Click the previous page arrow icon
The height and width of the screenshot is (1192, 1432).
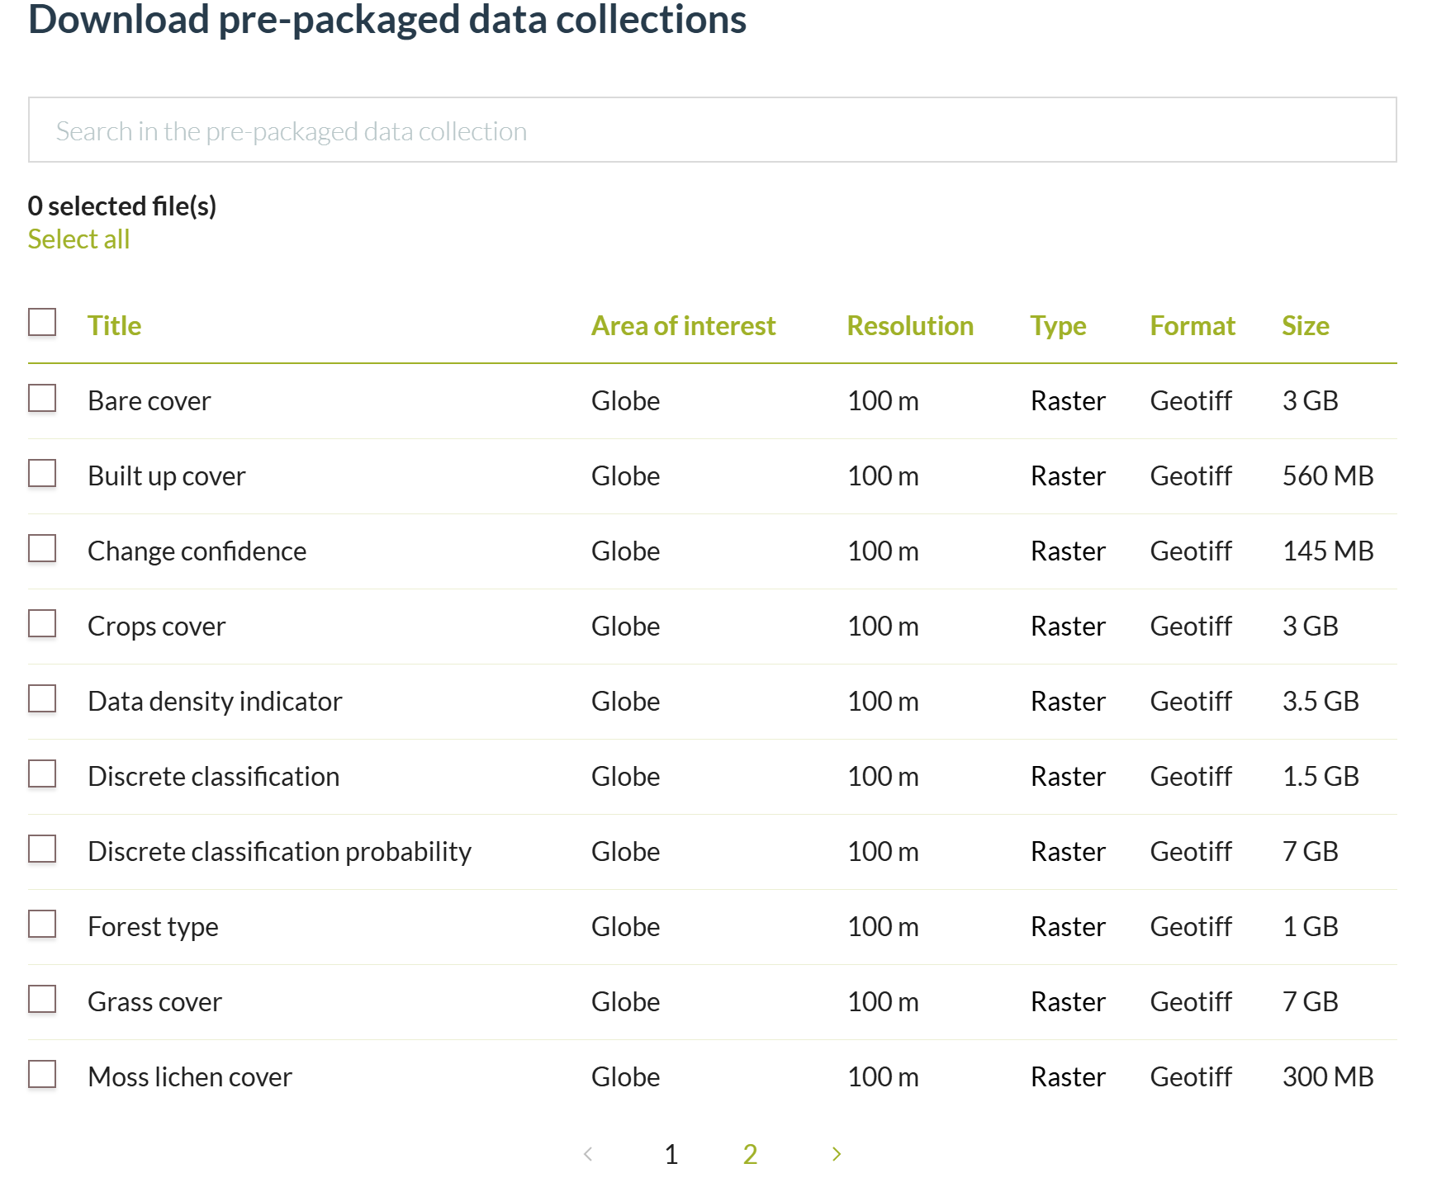(588, 1154)
